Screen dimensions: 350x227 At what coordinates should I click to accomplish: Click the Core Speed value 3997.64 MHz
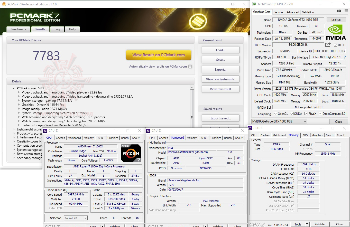pos(76,195)
